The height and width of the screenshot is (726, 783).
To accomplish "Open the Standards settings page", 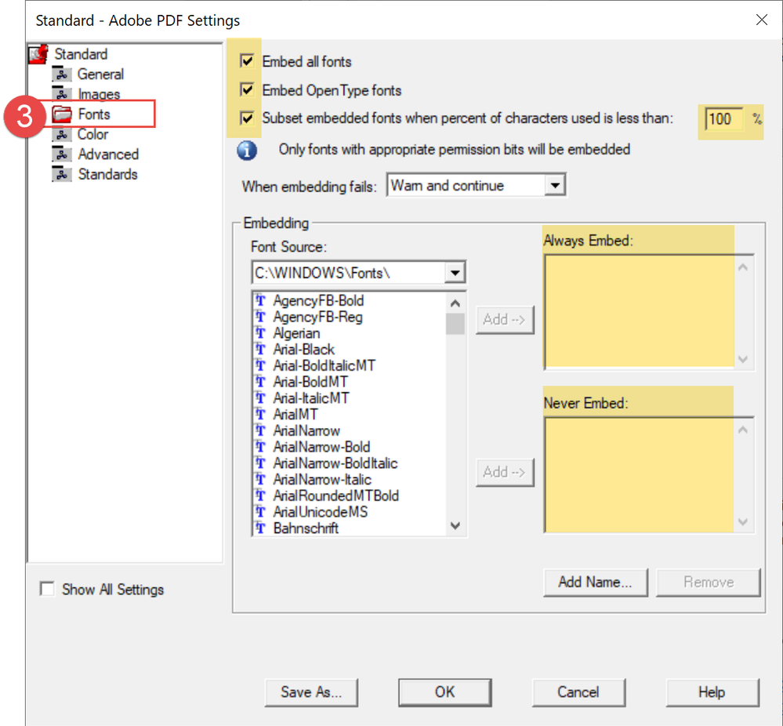I will [x=108, y=174].
